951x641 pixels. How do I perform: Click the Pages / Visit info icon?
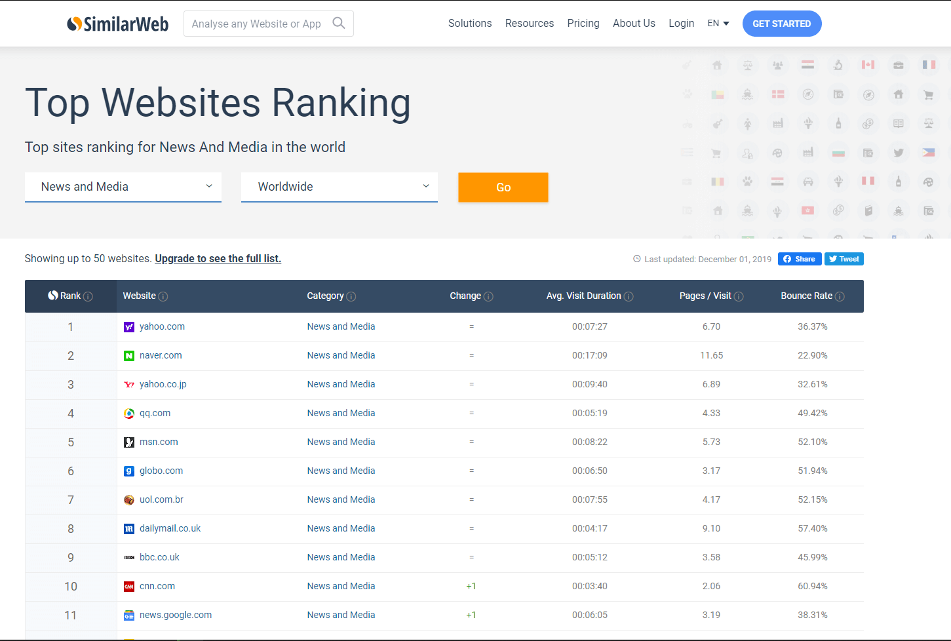[739, 296]
